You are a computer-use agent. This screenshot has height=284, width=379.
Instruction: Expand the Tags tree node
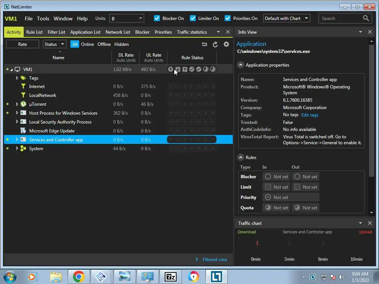(x=17, y=78)
